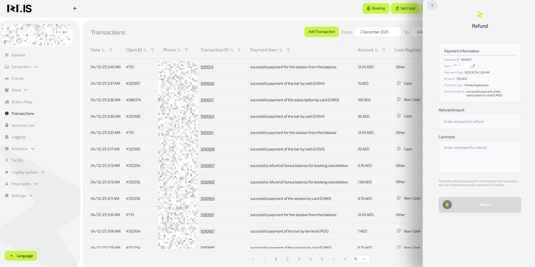
Task: Go to page 3 of transactions
Action: pyautogui.click(x=299, y=259)
